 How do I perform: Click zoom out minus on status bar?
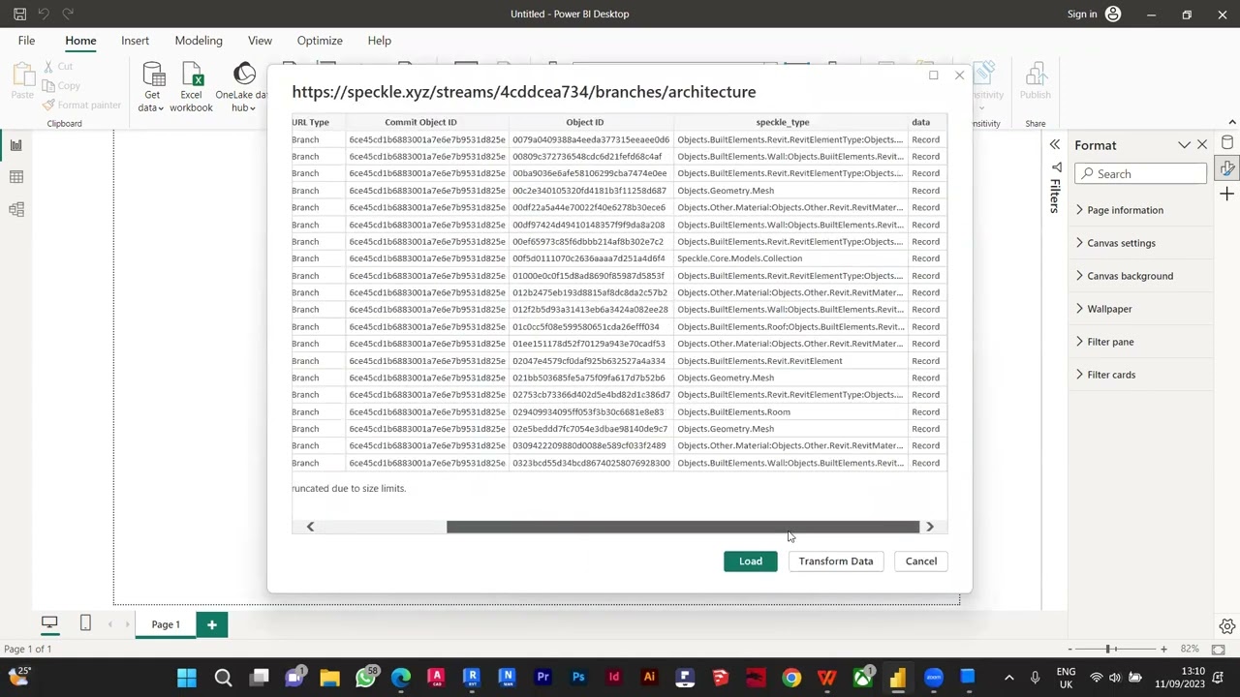click(1069, 649)
